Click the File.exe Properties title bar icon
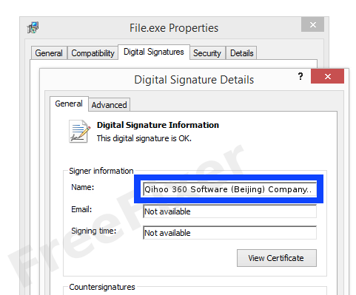Screen dimensions: 356x295 (x=33, y=27)
